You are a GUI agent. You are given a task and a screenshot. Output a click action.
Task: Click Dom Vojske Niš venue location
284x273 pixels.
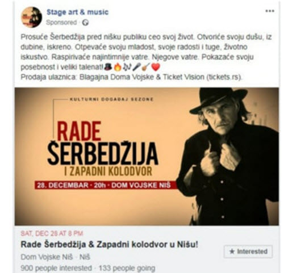[x=47, y=257]
